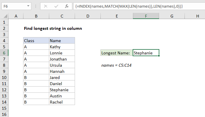Click the title Find longest string in column
The height and width of the screenshot is (117, 205).
click(53, 28)
